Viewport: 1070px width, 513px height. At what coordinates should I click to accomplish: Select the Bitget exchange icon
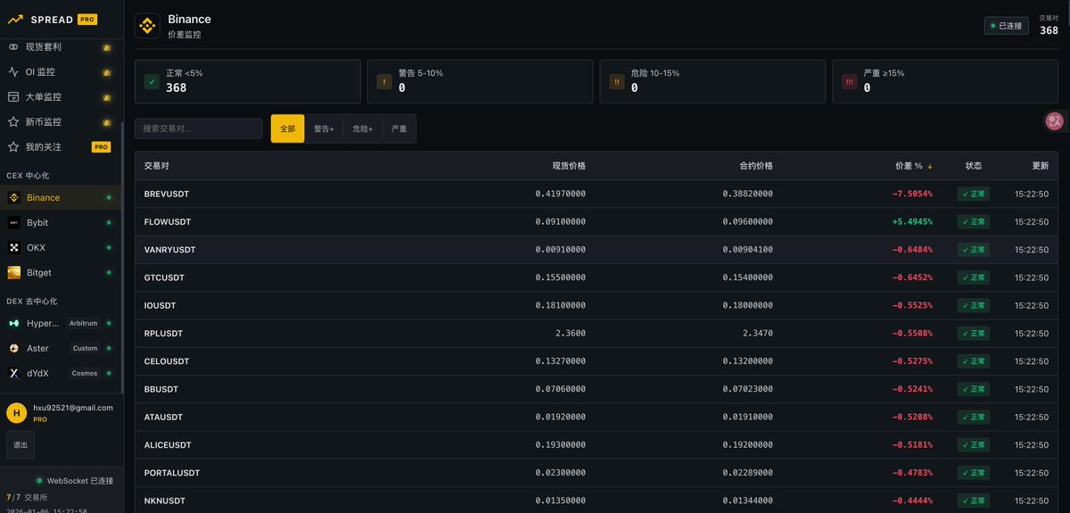point(14,272)
